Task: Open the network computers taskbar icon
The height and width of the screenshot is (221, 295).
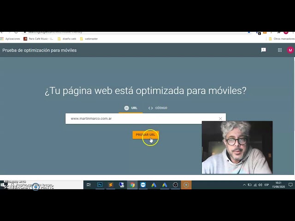Action: (x=122, y=185)
